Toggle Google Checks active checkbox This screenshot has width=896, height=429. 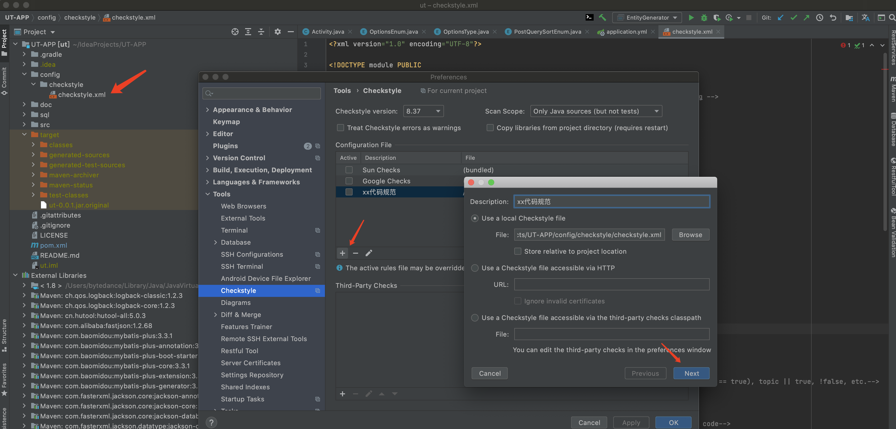pos(349,181)
